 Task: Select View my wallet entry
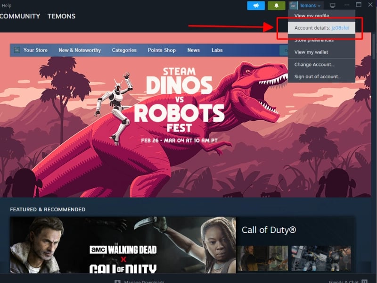[321, 52]
